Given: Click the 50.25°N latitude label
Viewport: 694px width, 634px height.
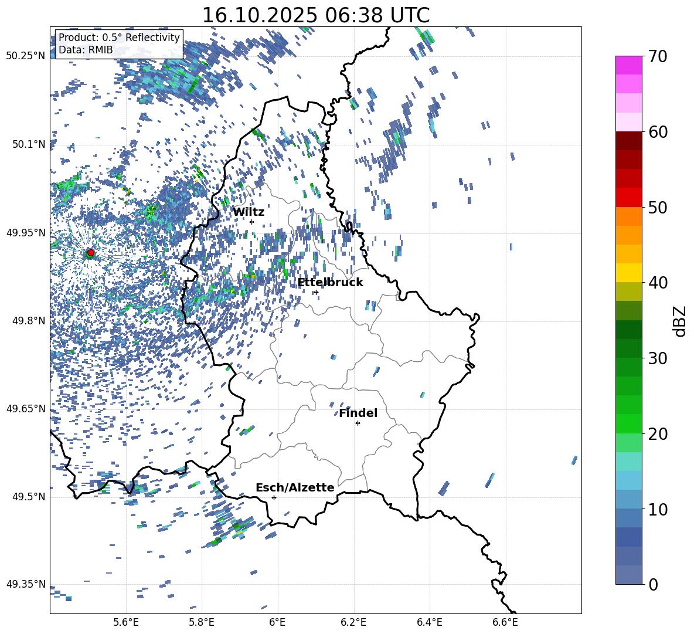Looking at the screenshot, I should coord(26,56).
